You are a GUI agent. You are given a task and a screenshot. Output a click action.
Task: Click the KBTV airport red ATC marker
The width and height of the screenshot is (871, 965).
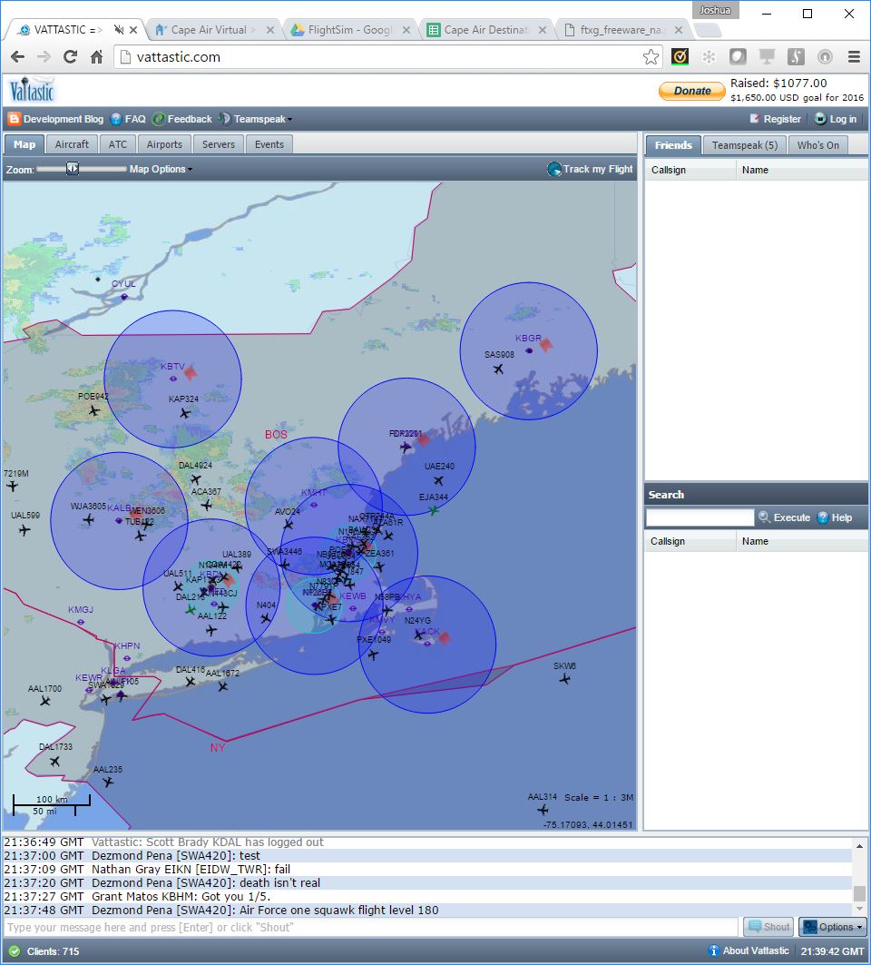191,371
